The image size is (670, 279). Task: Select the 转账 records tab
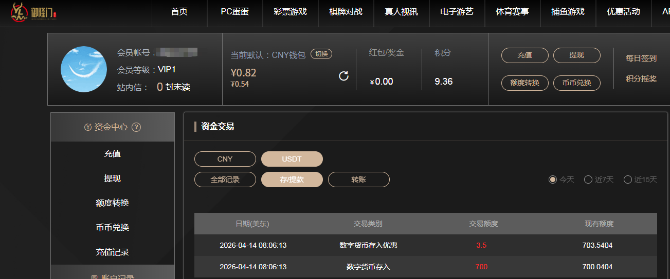(x=358, y=180)
